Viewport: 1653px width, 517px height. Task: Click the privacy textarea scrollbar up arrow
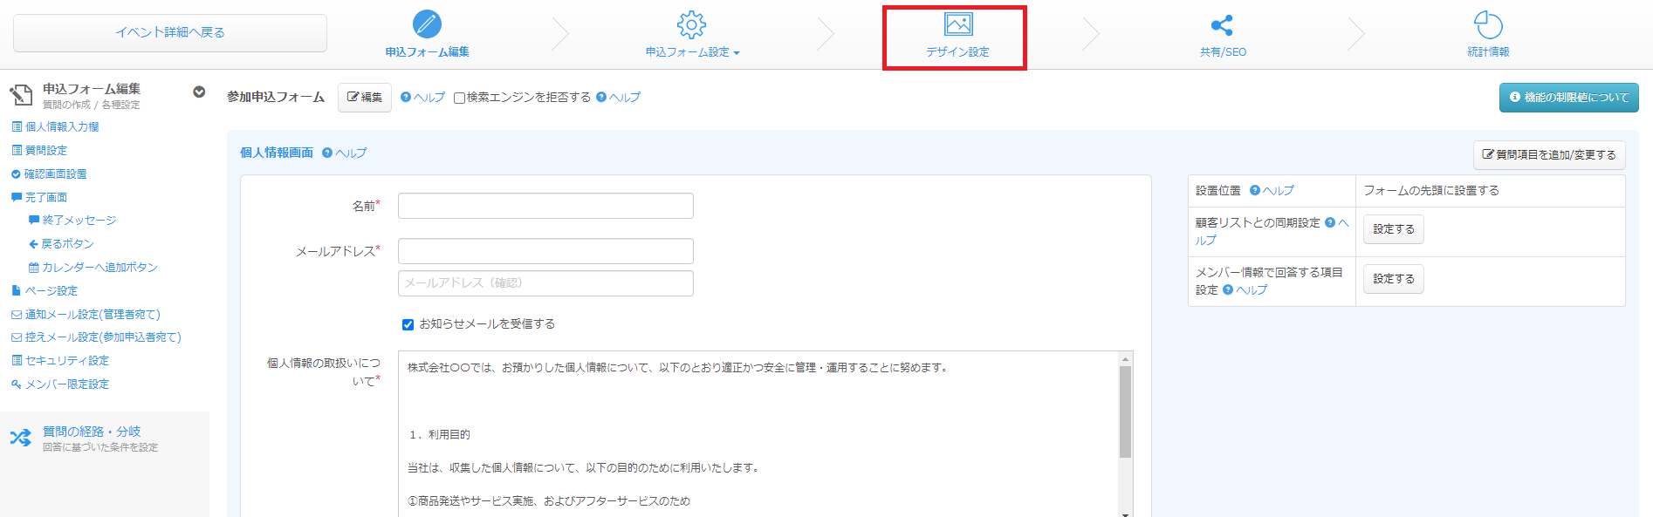(1126, 358)
